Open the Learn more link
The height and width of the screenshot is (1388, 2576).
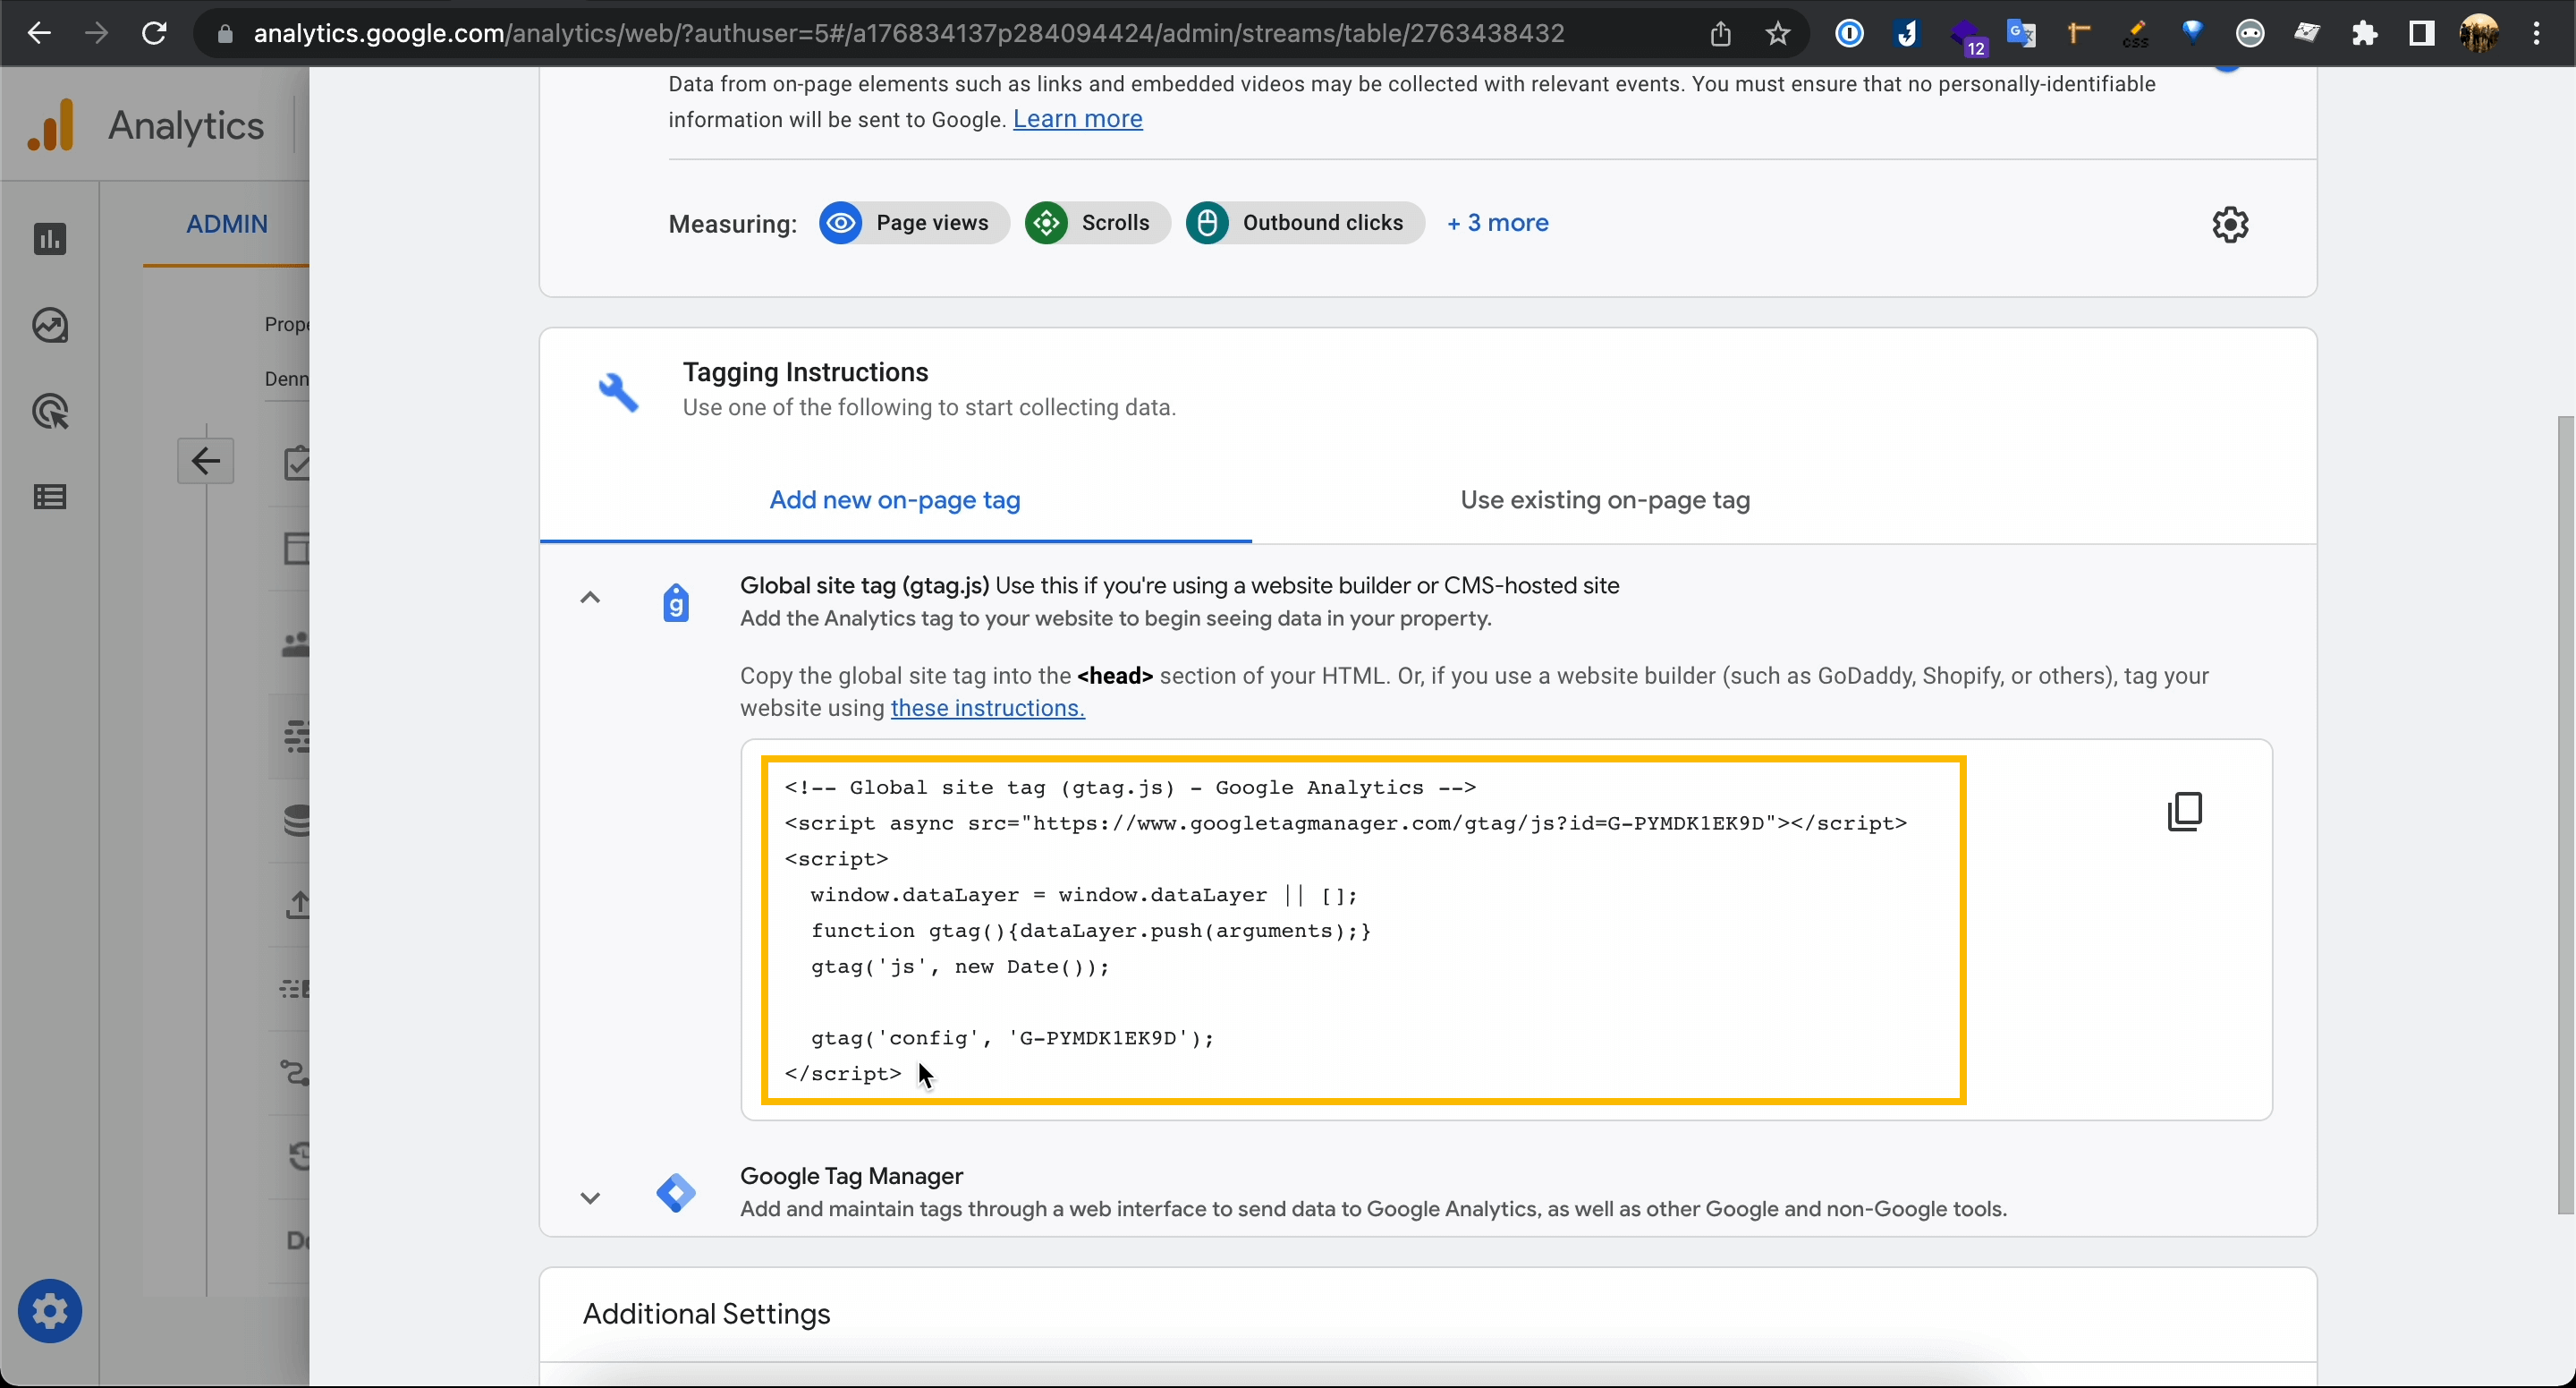pos(1077,119)
